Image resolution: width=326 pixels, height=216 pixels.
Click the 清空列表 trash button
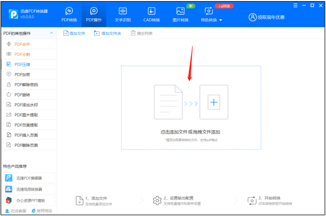click(x=142, y=34)
